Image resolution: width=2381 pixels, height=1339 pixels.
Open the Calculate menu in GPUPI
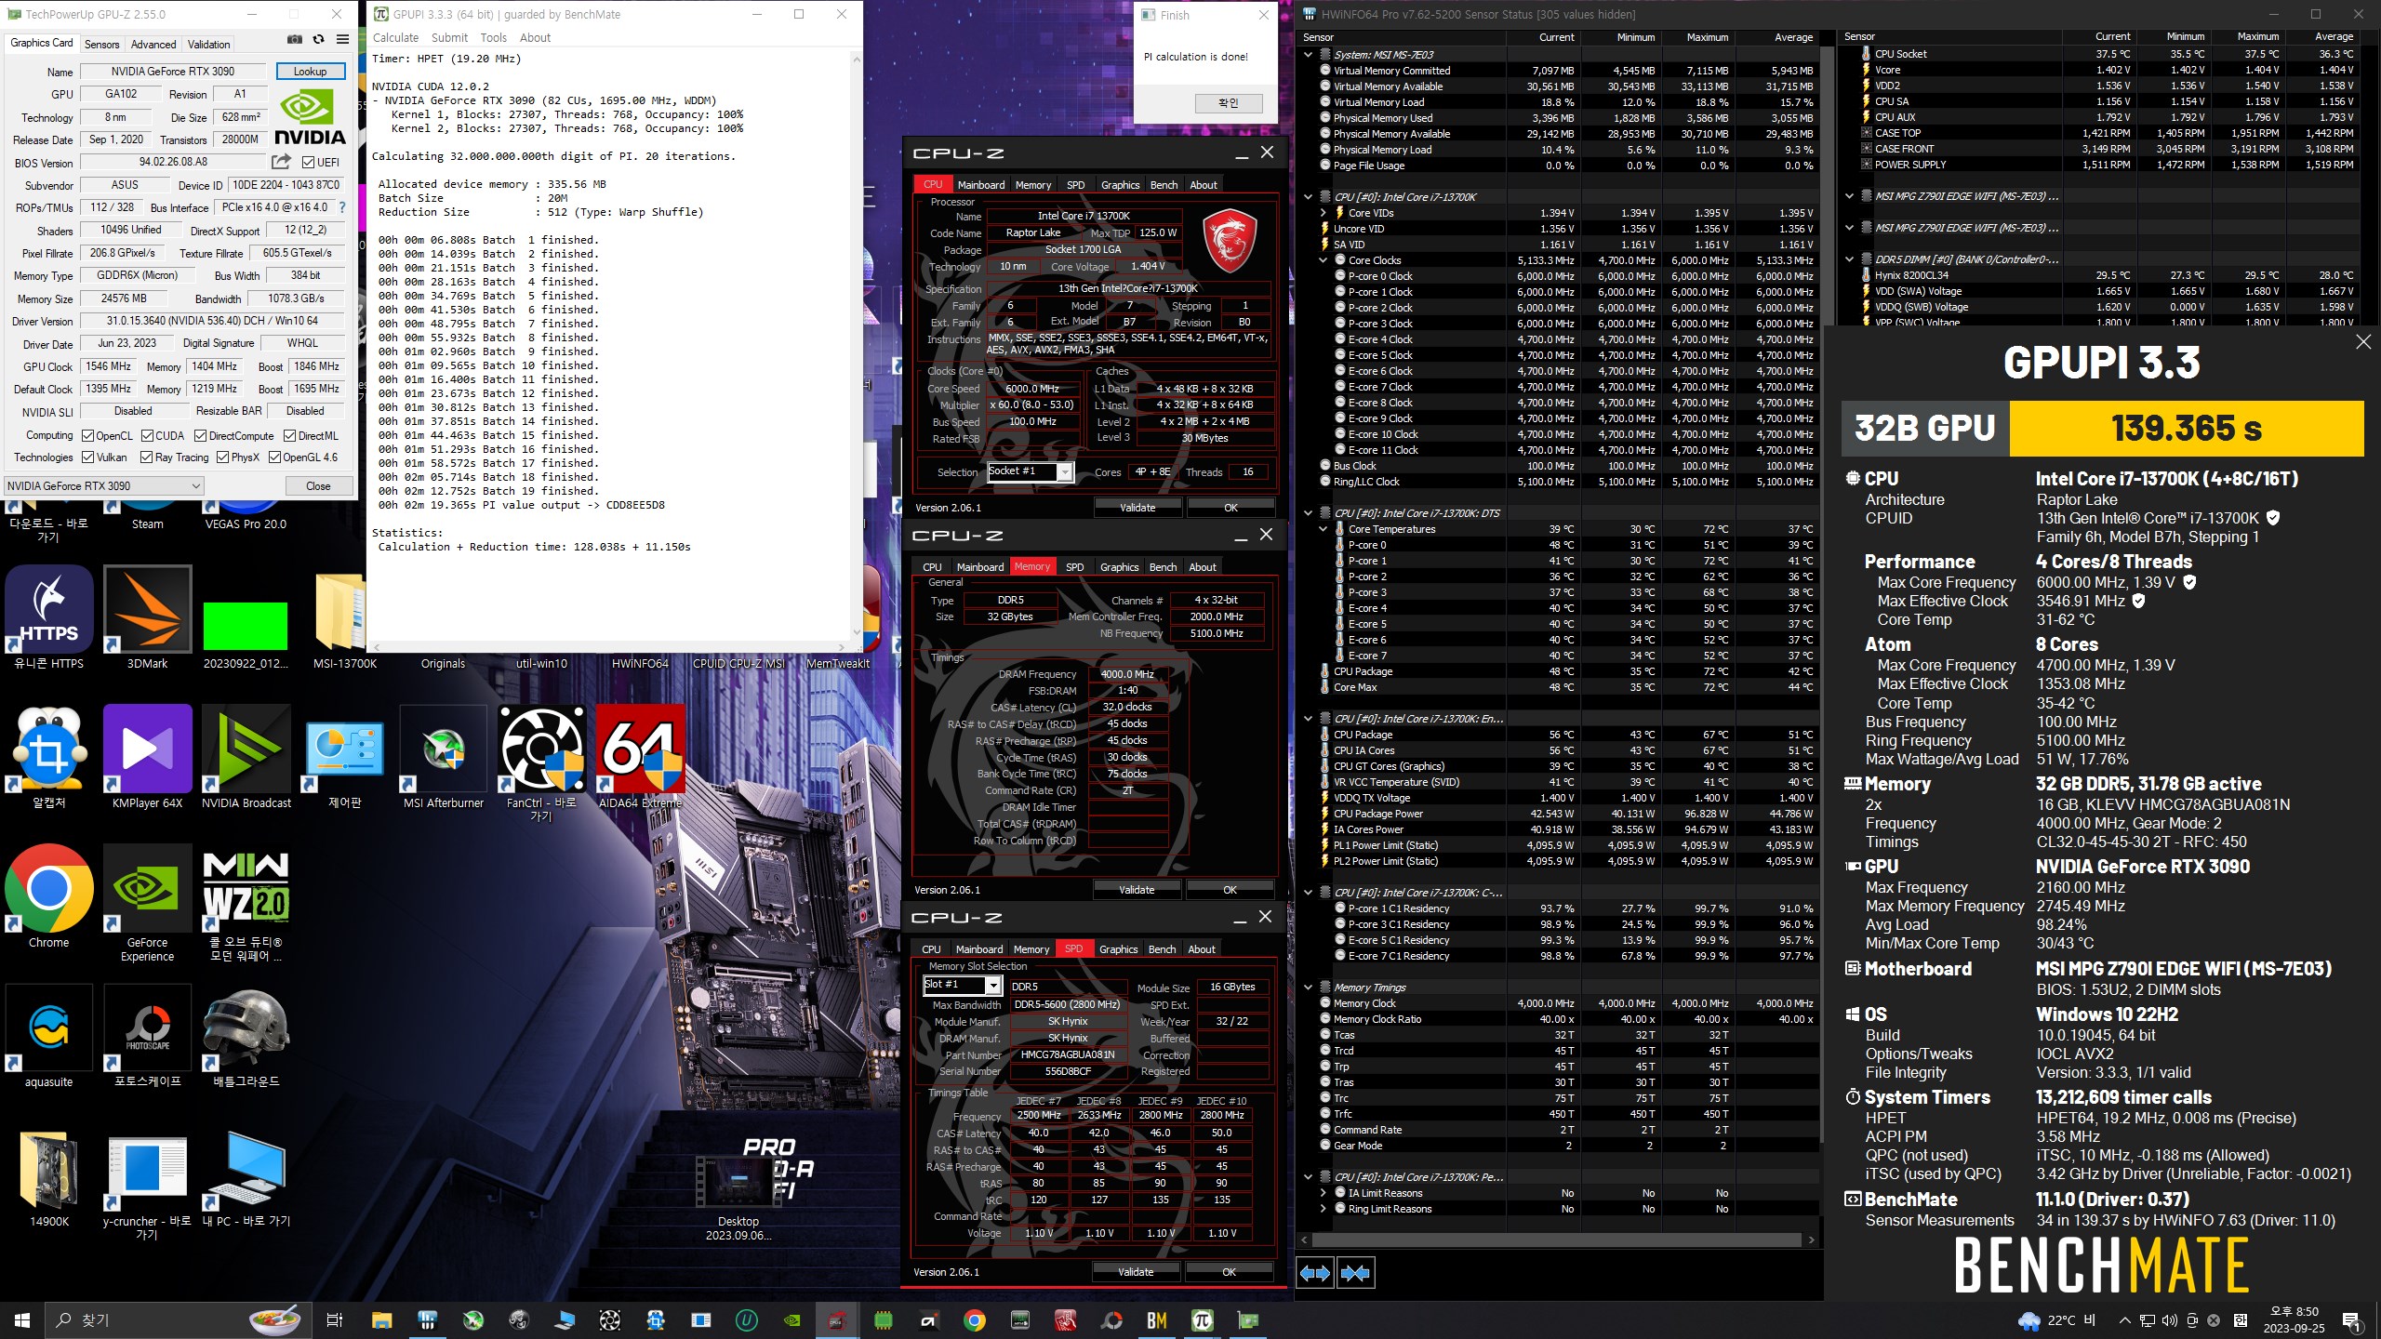tap(396, 37)
